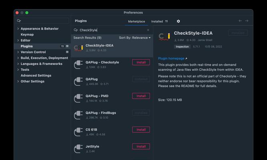Select the QAPlug - FindBugs result title

click(x=100, y=113)
